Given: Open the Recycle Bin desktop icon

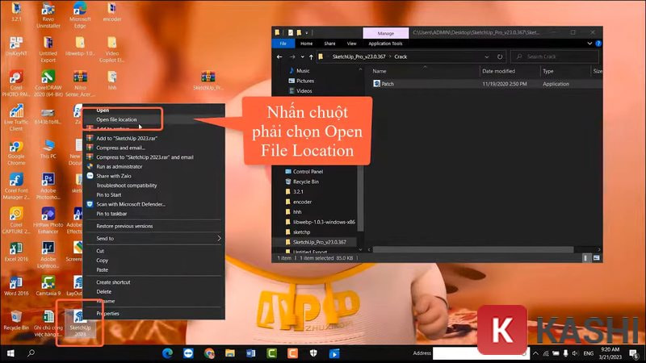Looking at the screenshot, I should 16,320.
